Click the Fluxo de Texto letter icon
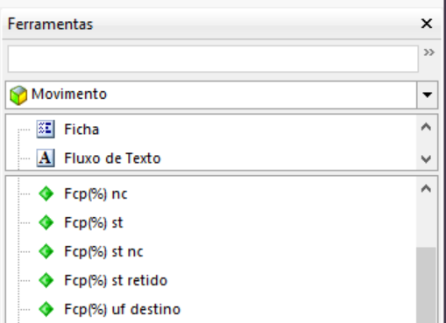This screenshot has width=446, height=323. 46,158
